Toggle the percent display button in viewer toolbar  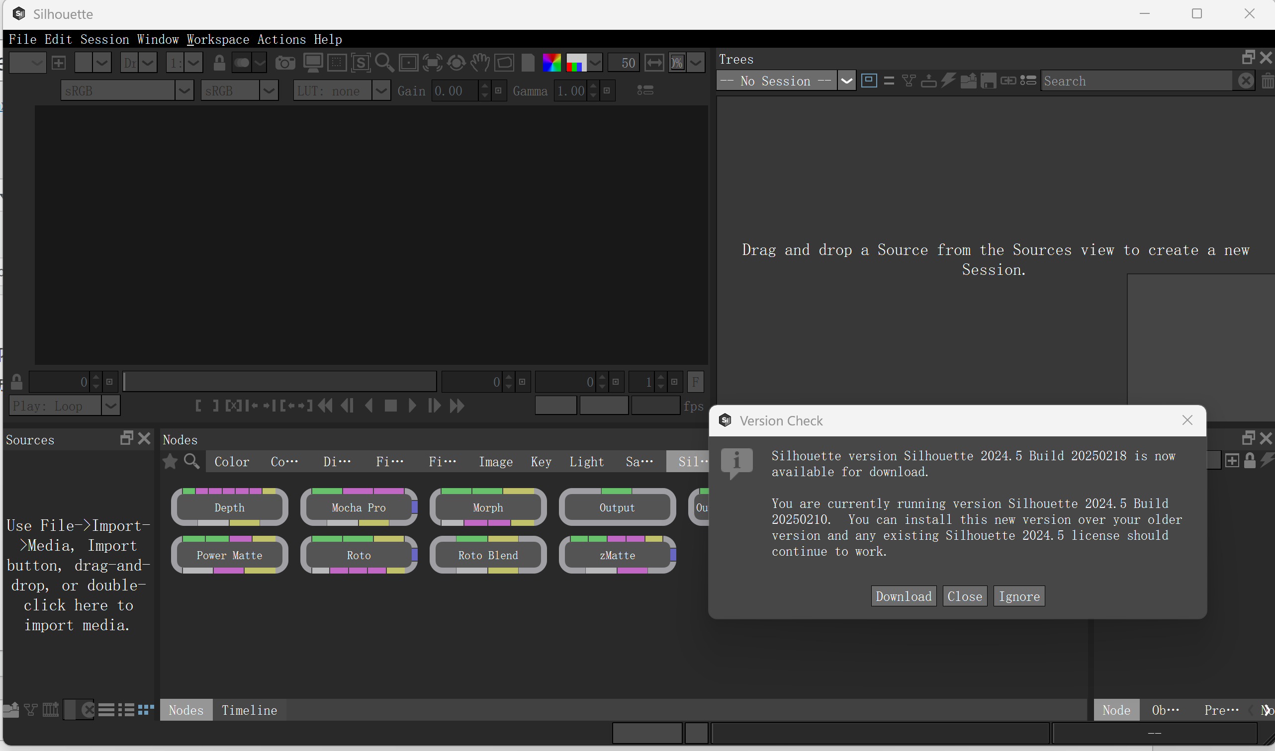pos(677,63)
